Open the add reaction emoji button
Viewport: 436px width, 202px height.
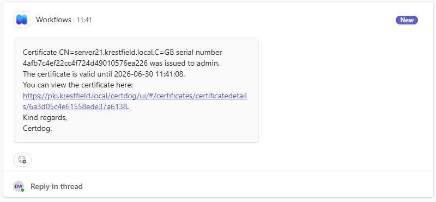(22, 159)
